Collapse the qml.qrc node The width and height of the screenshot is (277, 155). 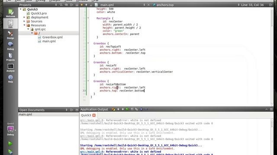(x=28, y=29)
